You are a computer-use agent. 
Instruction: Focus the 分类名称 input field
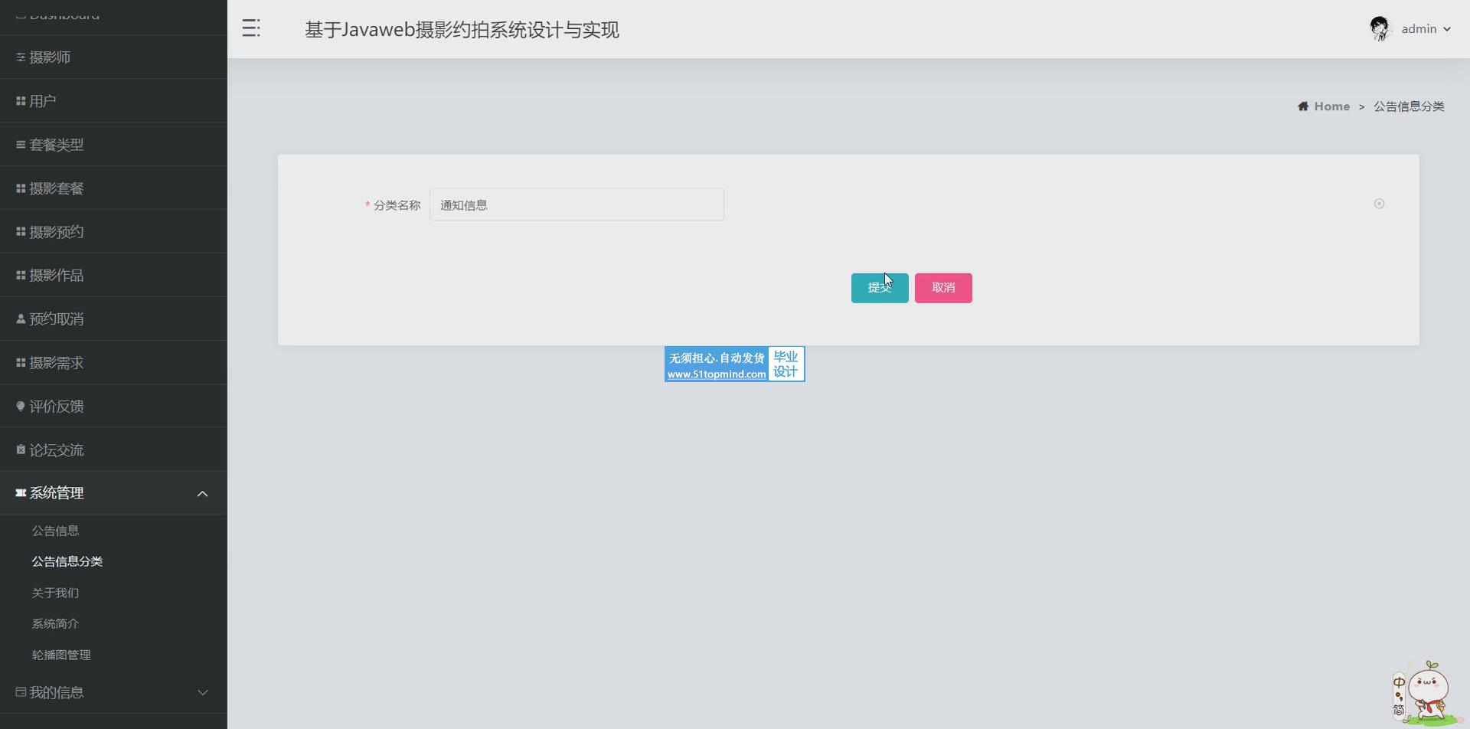(576, 205)
